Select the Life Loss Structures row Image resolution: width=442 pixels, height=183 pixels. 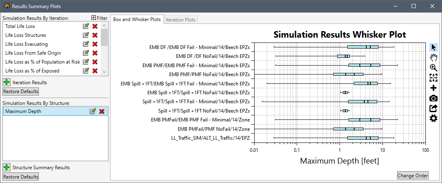tap(51, 35)
